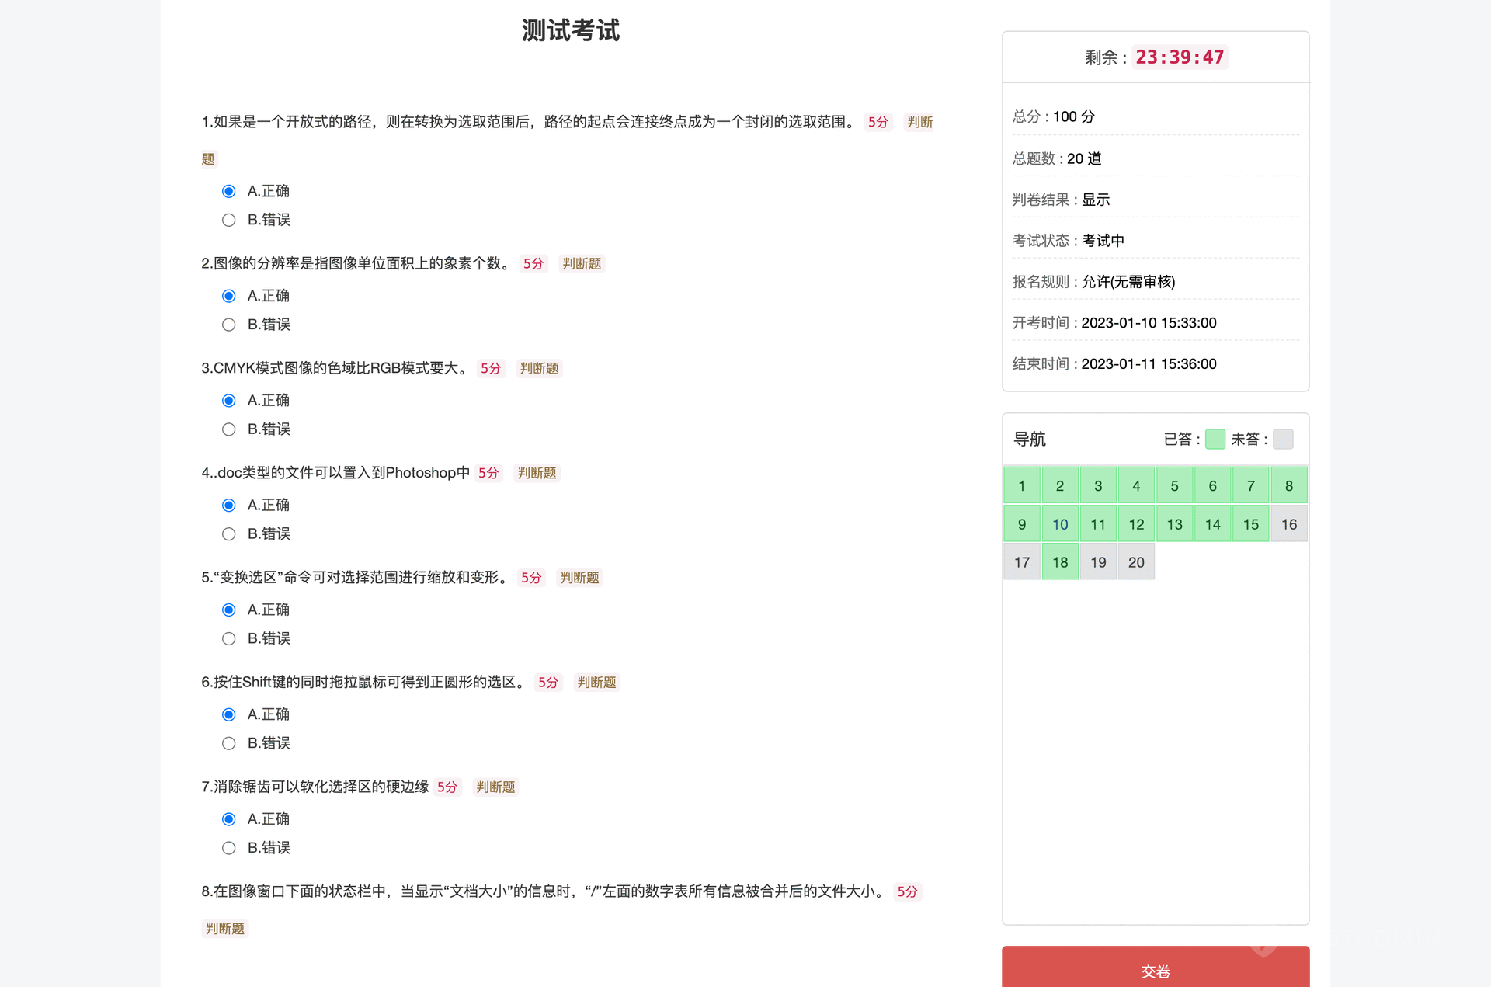Click the 交卷 submit button
This screenshot has width=1491, height=987.
[x=1155, y=970]
